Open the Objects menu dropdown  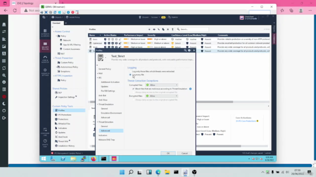[x=57, y=17]
